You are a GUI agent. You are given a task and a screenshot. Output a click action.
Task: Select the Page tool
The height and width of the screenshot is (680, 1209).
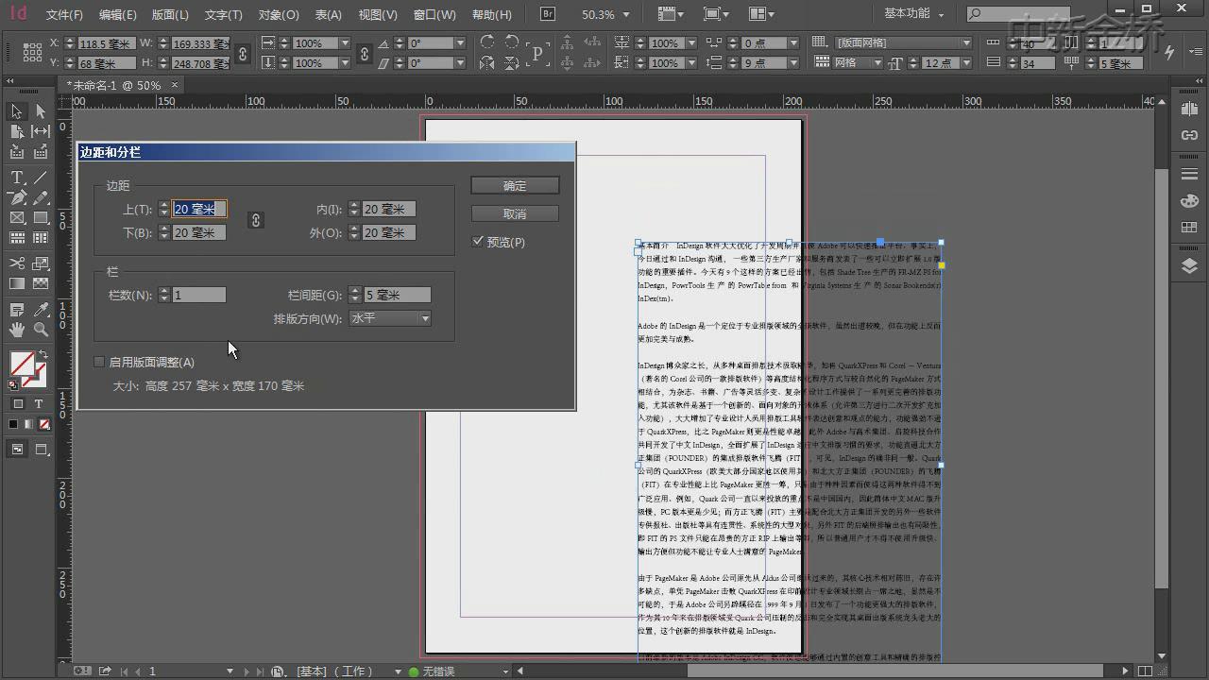click(x=17, y=131)
